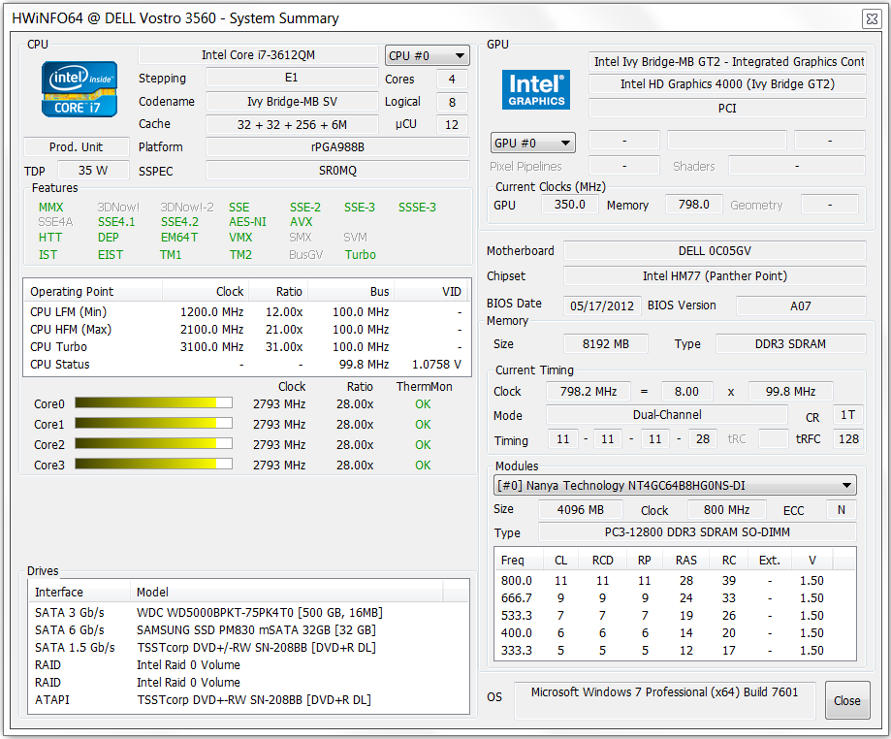Click the Model column header in Drives
Screen dimensions: 891x739
click(x=286, y=592)
